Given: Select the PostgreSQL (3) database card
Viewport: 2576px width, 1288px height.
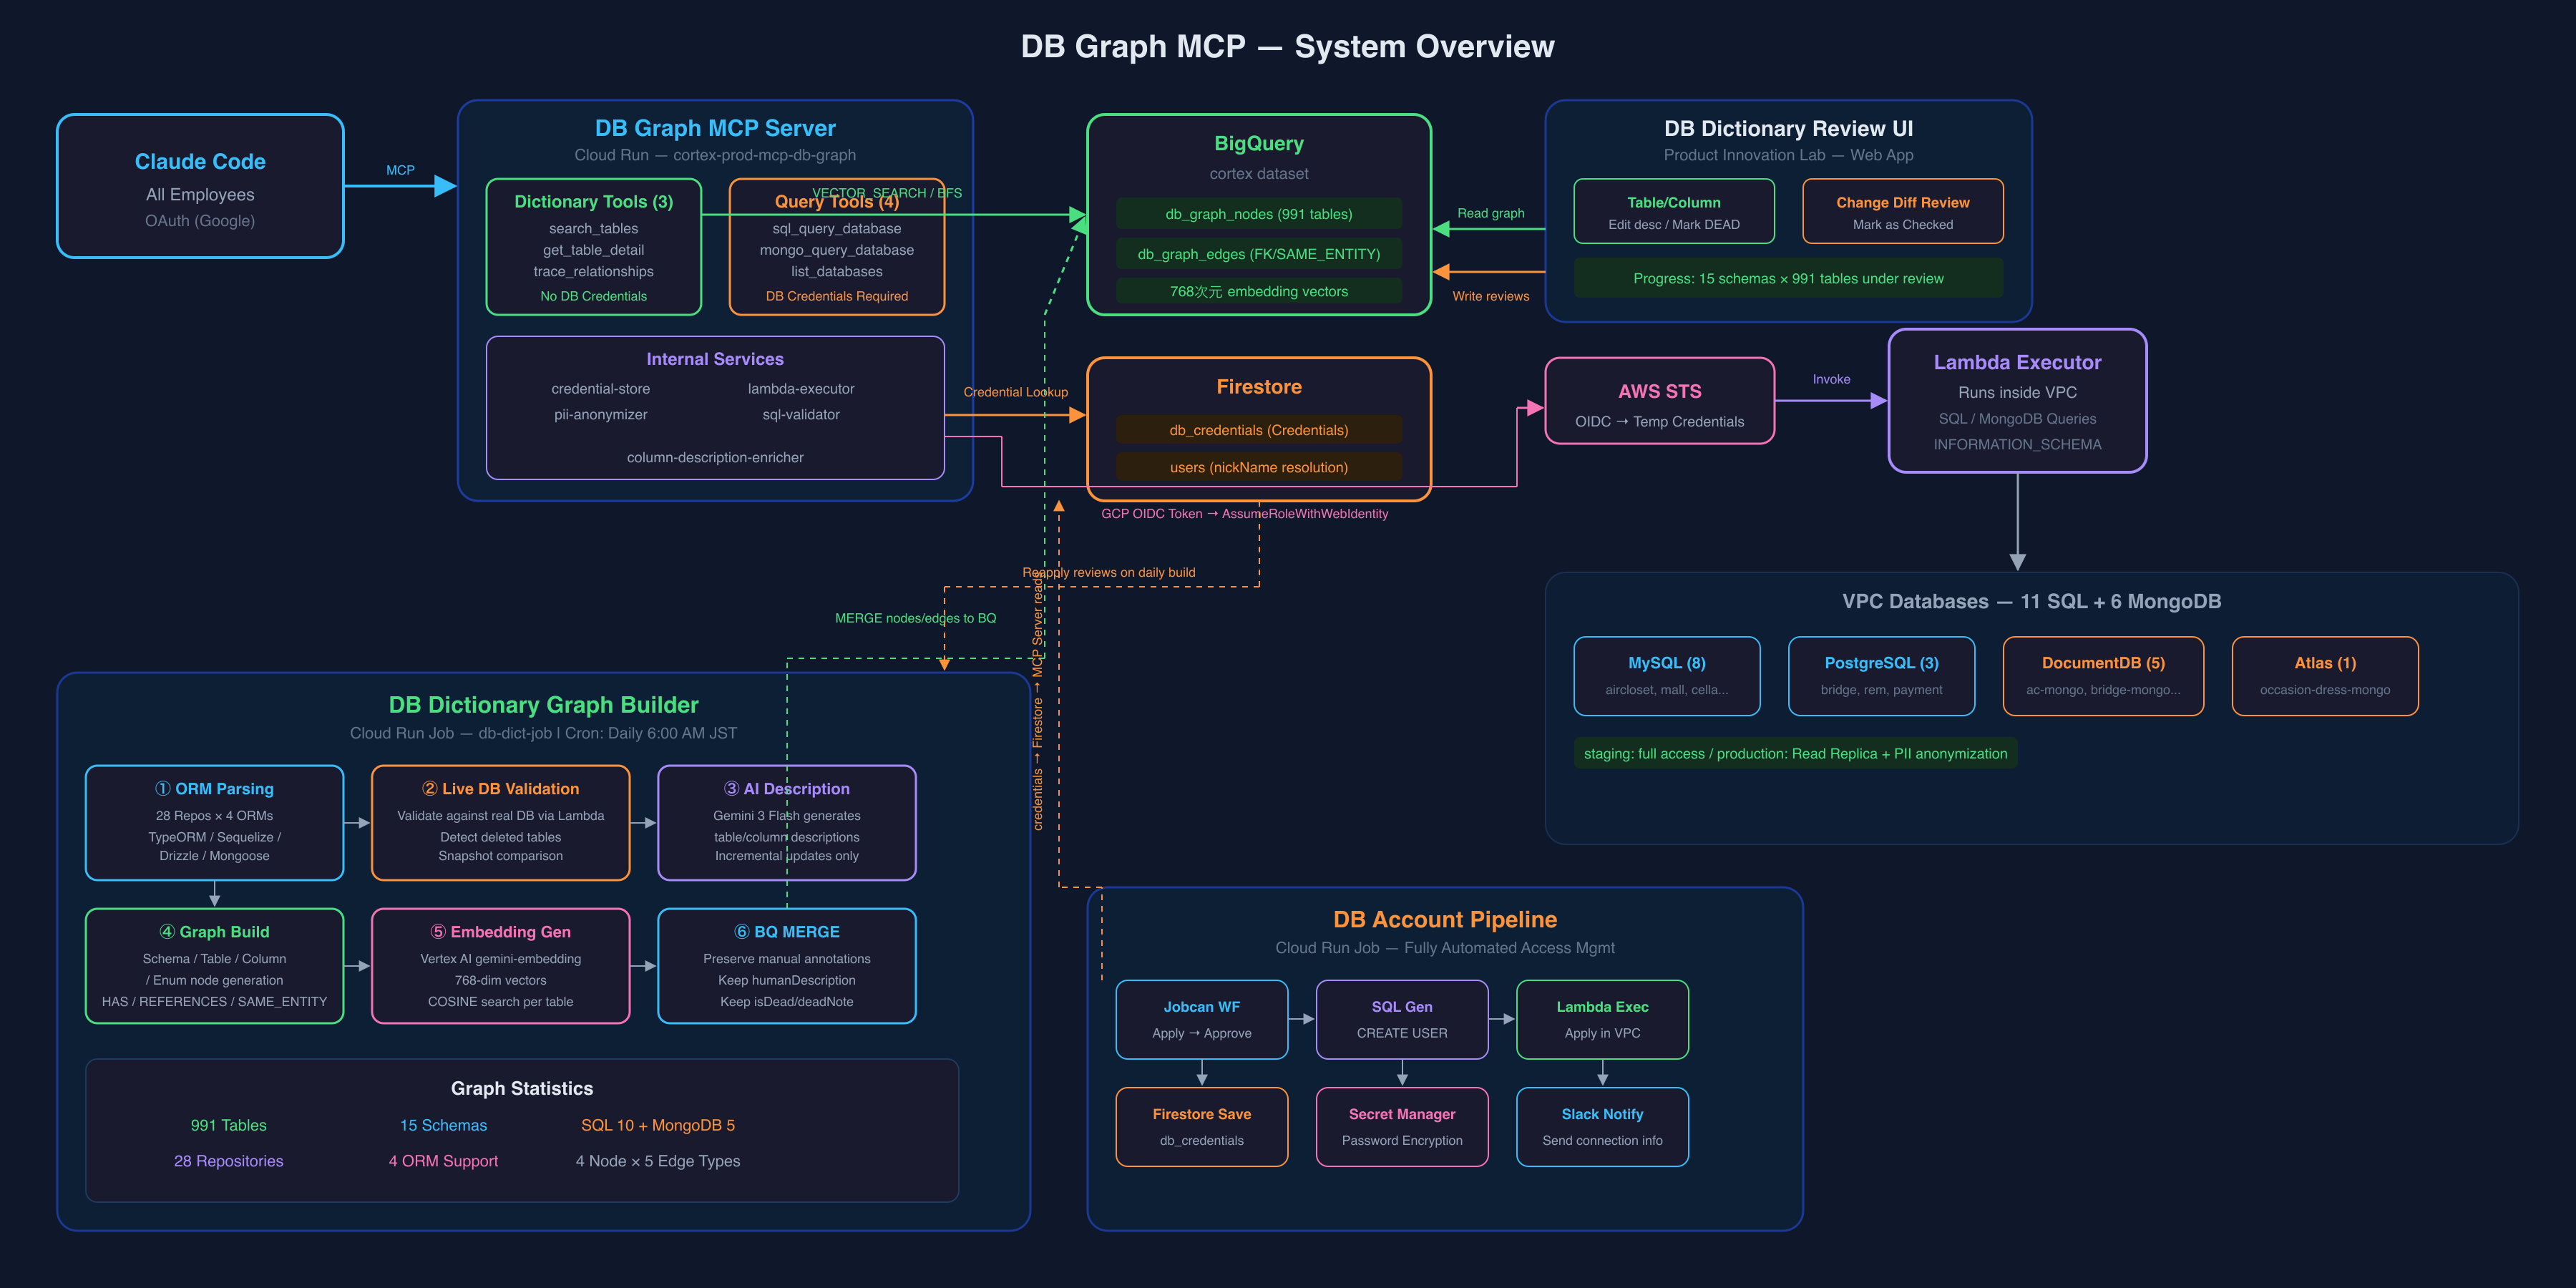Looking at the screenshot, I should (1881, 676).
